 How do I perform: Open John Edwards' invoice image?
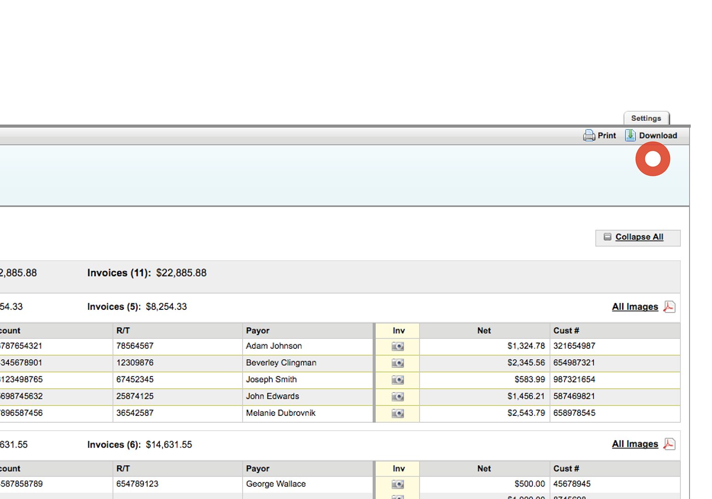coord(397,397)
